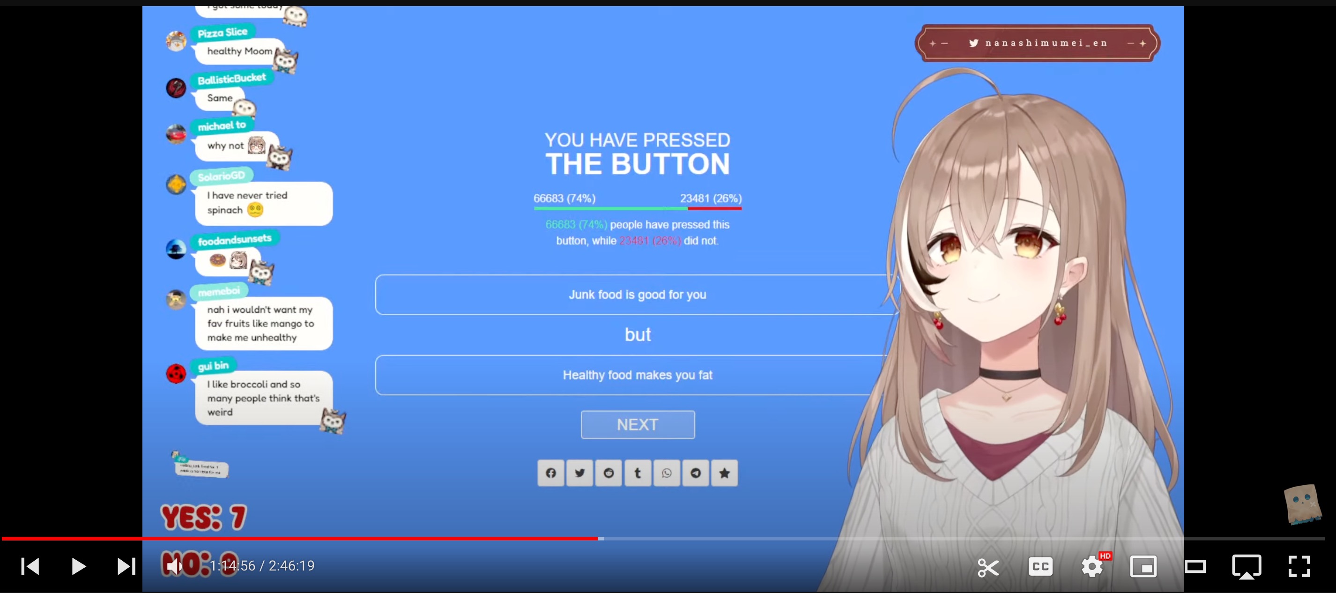Seek on the red progress bar
The width and height of the screenshot is (1336, 593).
point(299,539)
